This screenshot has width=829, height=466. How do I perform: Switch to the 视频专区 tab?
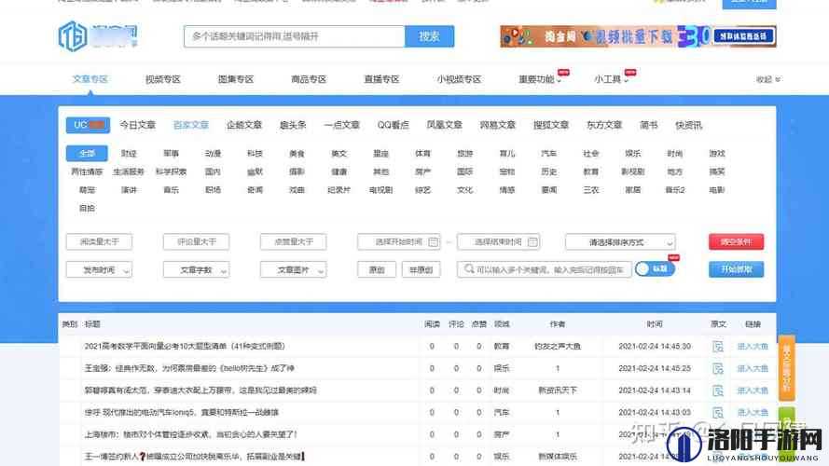(x=163, y=79)
